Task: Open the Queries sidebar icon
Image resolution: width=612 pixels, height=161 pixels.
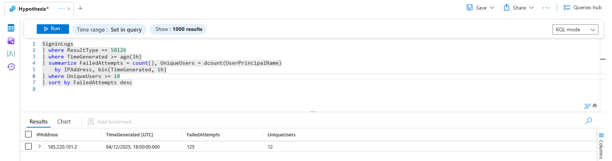Action: (x=11, y=41)
